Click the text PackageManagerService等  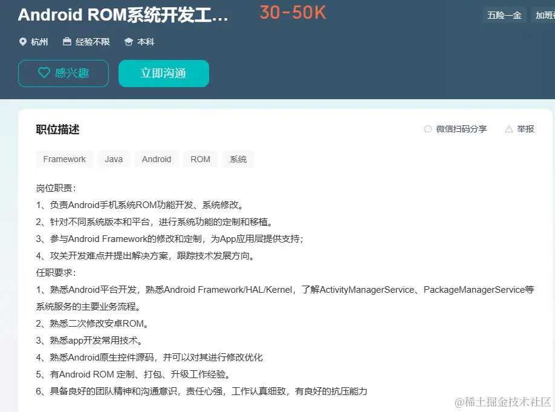[x=479, y=290]
